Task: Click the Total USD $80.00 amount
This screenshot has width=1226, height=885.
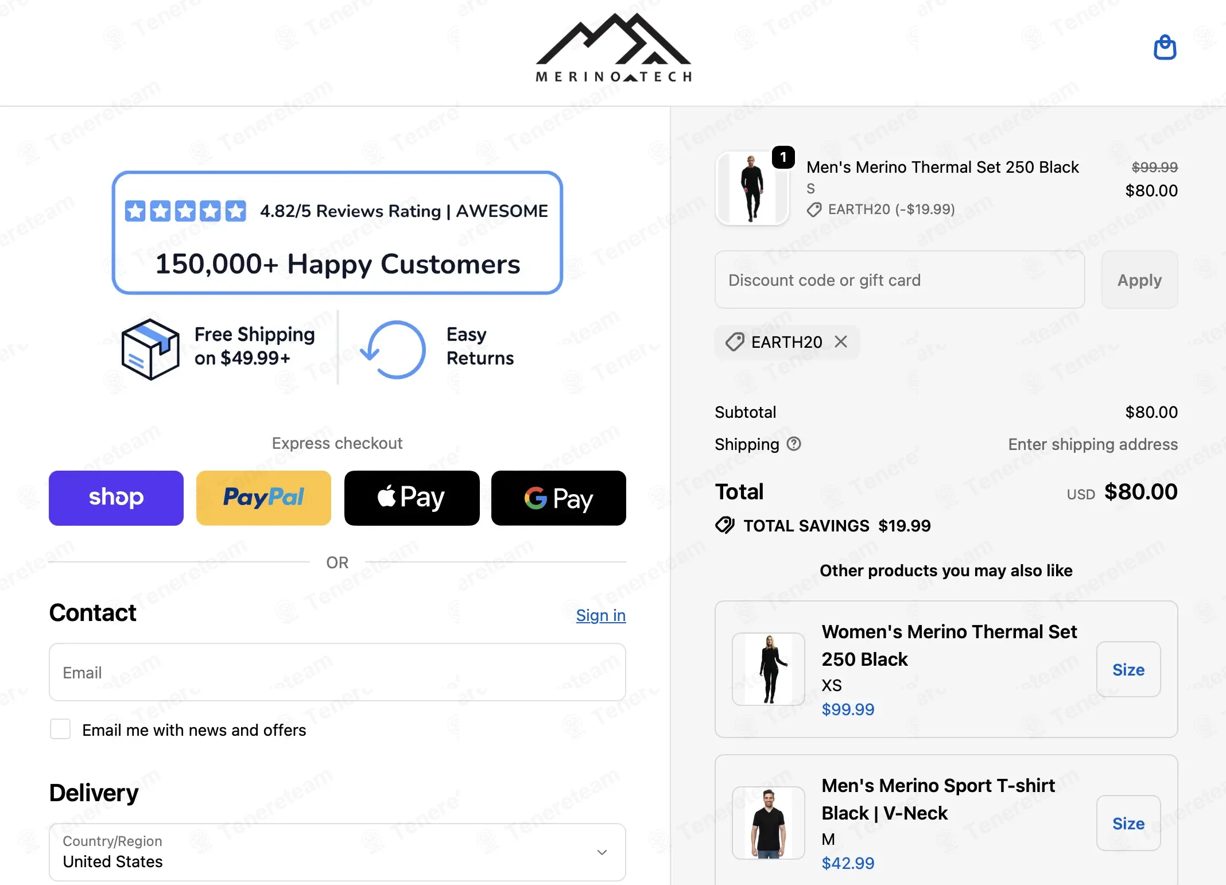Action: (1140, 492)
